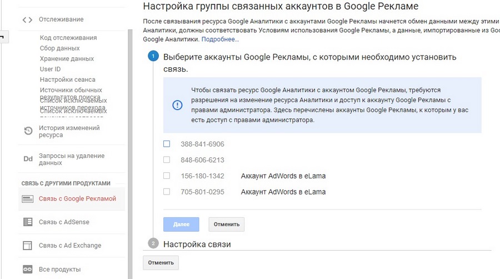Open Настройки сеанса
Viewport: 500px width, 279px height.
tap(67, 79)
